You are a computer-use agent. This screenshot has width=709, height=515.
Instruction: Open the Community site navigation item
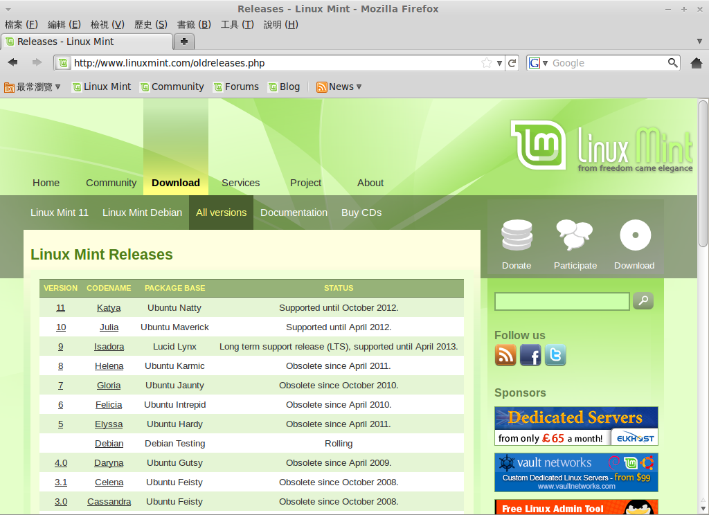coord(111,183)
